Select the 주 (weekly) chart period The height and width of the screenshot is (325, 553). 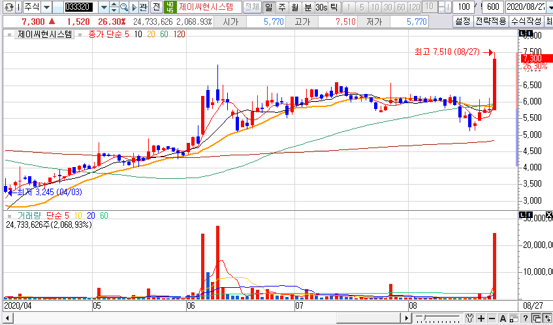click(282, 7)
